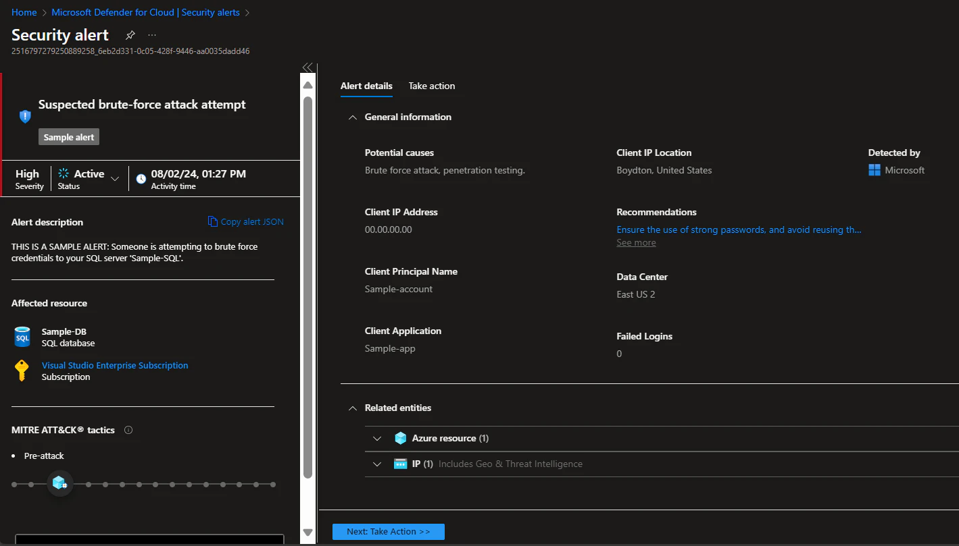Viewport: 959px width, 546px height.
Task: Click the client IP address 00.00.00.00
Action: click(389, 229)
